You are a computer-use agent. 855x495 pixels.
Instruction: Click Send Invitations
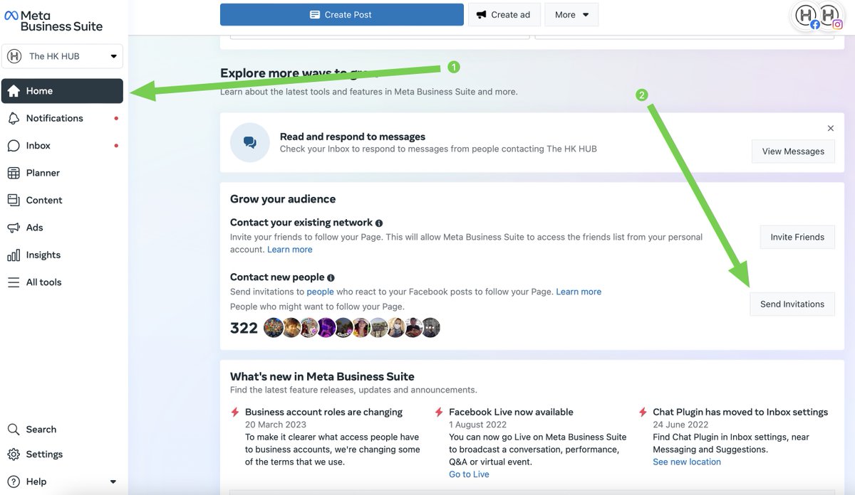pos(792,304)
